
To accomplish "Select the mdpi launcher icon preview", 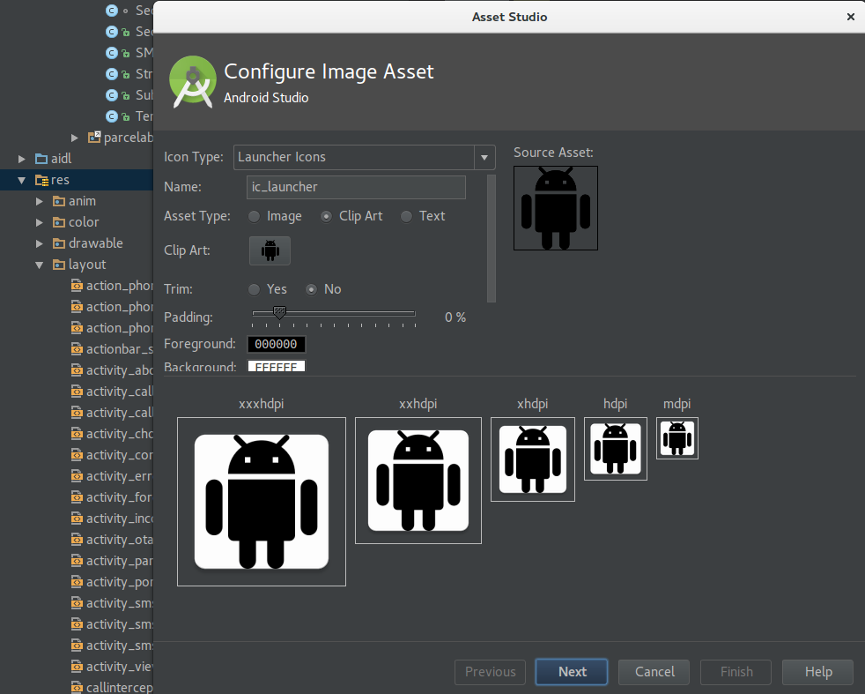I will (x=676, y=438).
